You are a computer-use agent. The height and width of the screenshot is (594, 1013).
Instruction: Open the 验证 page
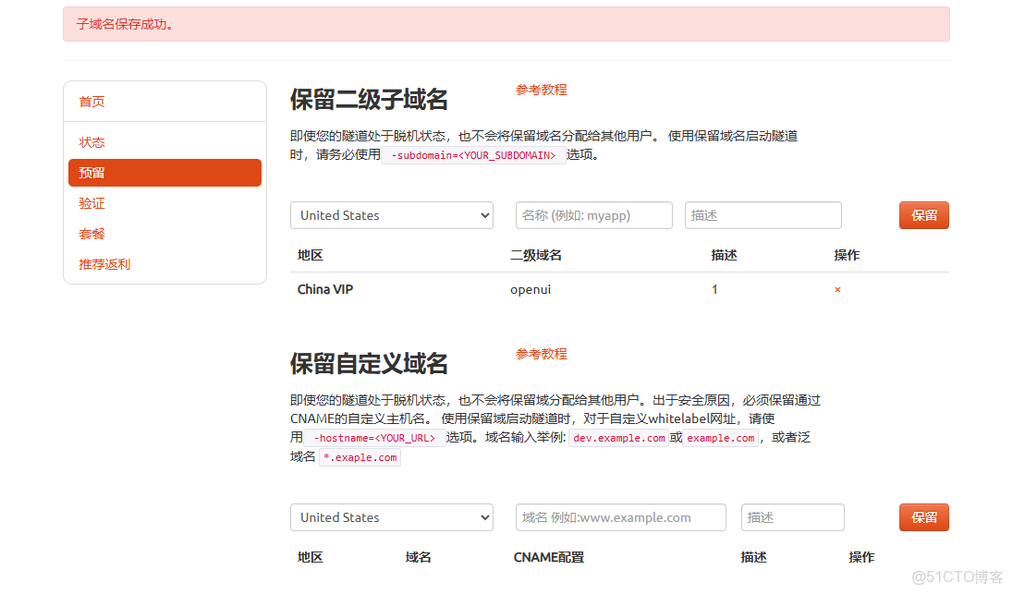[92, 202]
